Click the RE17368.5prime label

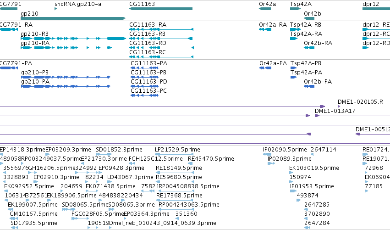[x=179, y=196]
